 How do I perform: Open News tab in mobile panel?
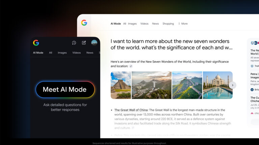(x=90, y=53)
